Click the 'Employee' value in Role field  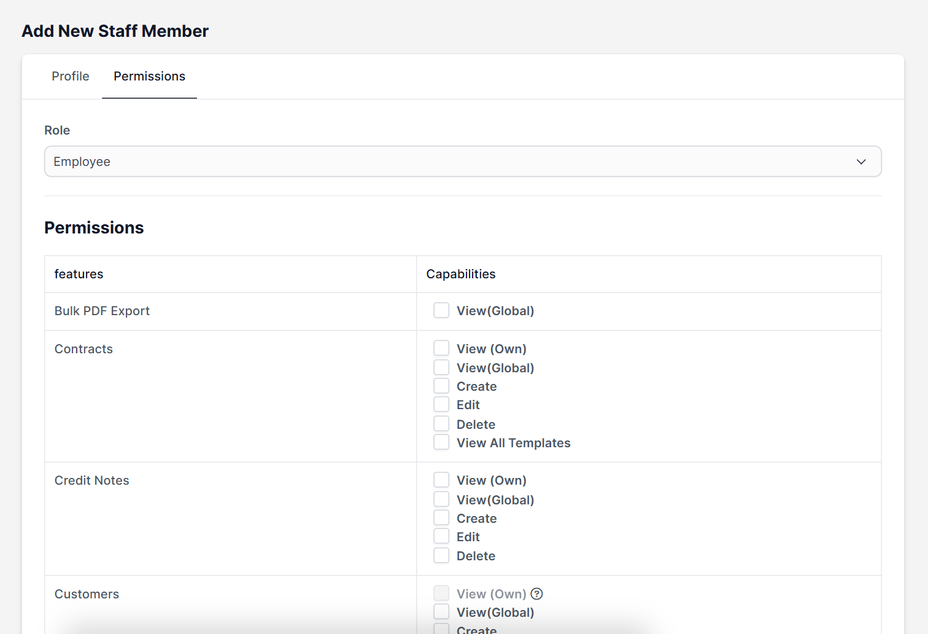(82, 162)
